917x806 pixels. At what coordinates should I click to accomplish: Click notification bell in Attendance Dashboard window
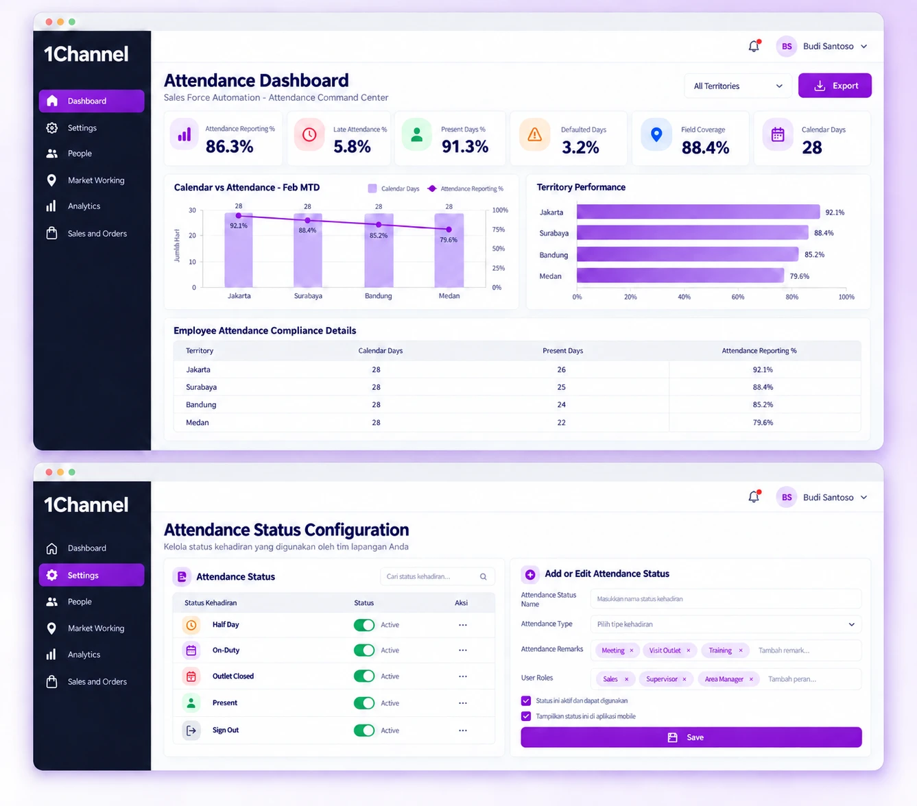coord(754,47)
